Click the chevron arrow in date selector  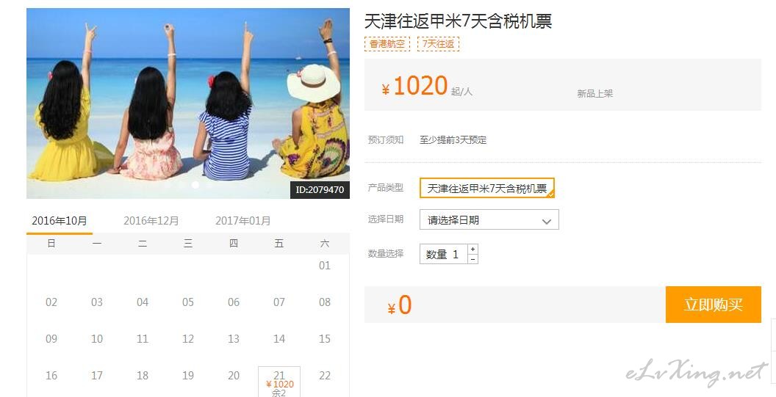pyautogui.click(x=547, y=221)
